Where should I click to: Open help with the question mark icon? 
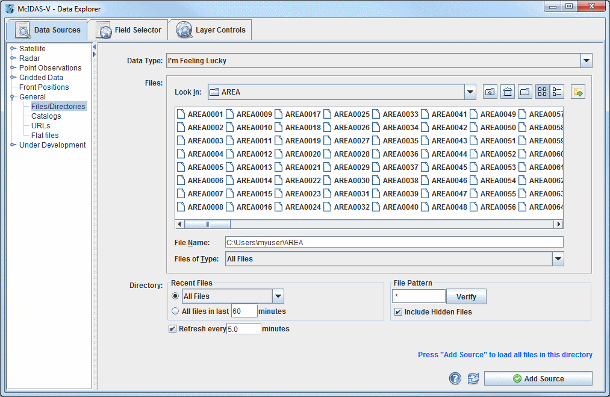[x=455, y=378]
